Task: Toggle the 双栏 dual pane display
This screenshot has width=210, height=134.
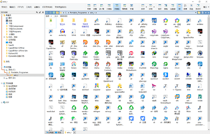Action: coord(160,7)
